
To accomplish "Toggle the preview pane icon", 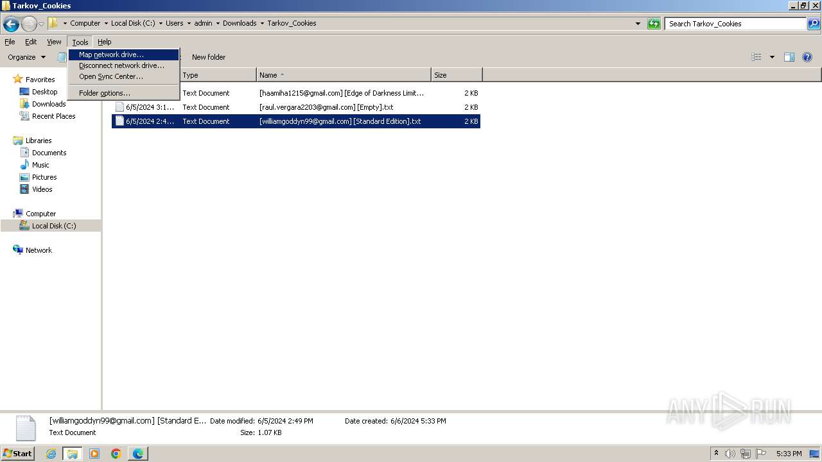I will point(789,57).
